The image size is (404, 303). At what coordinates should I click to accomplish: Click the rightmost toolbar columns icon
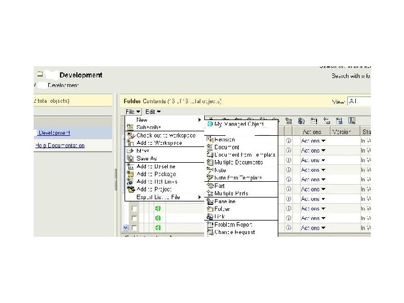352,121
